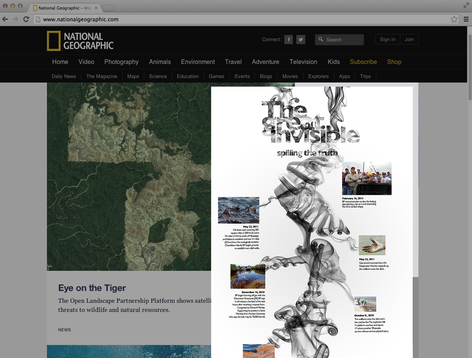Bookmark this page with the star icon
The image size is (472, 358).
454,19
